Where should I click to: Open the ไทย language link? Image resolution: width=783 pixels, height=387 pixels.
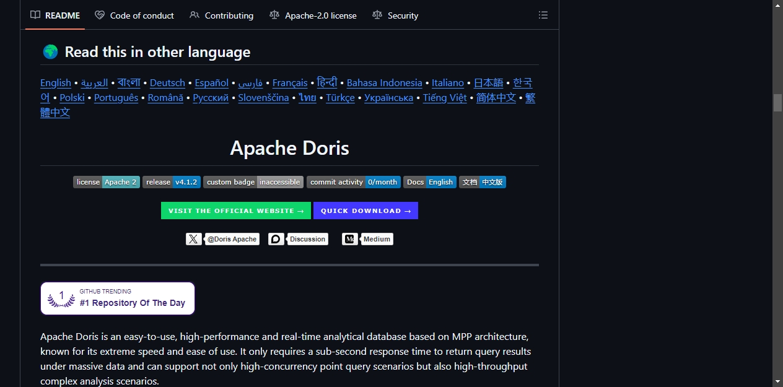[307, 98]
